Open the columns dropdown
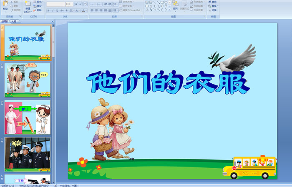This screenshot has width=292, height=187. (x=116, y=10)
